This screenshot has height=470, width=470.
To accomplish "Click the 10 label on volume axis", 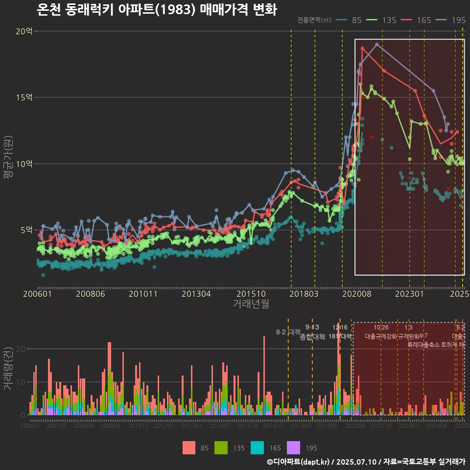I will [21, 382].
